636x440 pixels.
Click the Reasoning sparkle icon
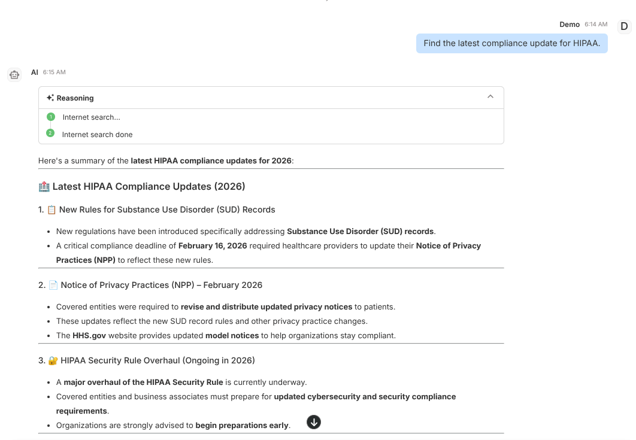(50, 98)
